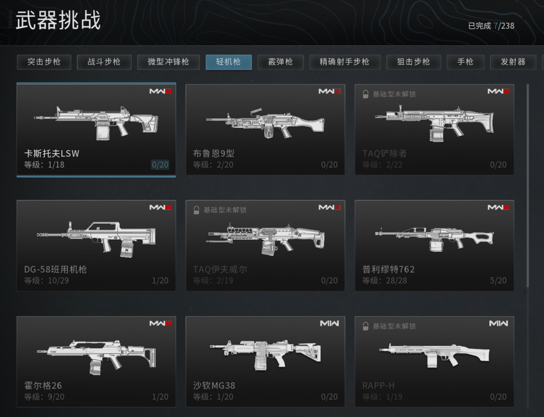544x417 pixels.
Task: Click MWIII logo on 卡斯托夫LSW card
Action: (160, 91)
